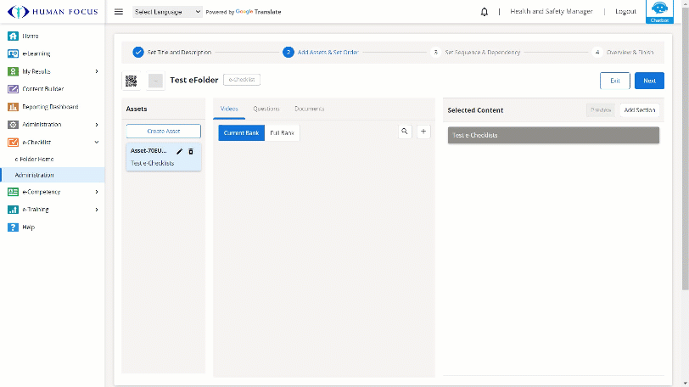
Task: Click the plus icon beside search
Action: (x=423, y=132)
